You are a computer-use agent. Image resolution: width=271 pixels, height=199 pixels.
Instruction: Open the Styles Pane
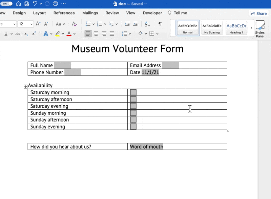tap(260, 29)
